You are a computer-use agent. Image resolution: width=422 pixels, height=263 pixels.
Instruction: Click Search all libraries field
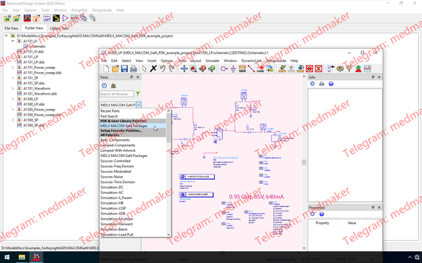(x=116, y=94)
